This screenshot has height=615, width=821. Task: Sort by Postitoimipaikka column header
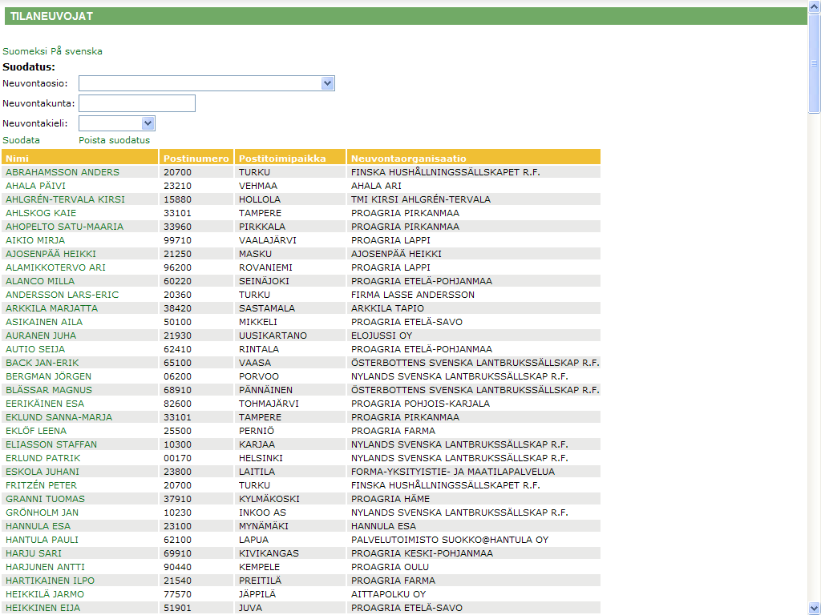(282, 159)
